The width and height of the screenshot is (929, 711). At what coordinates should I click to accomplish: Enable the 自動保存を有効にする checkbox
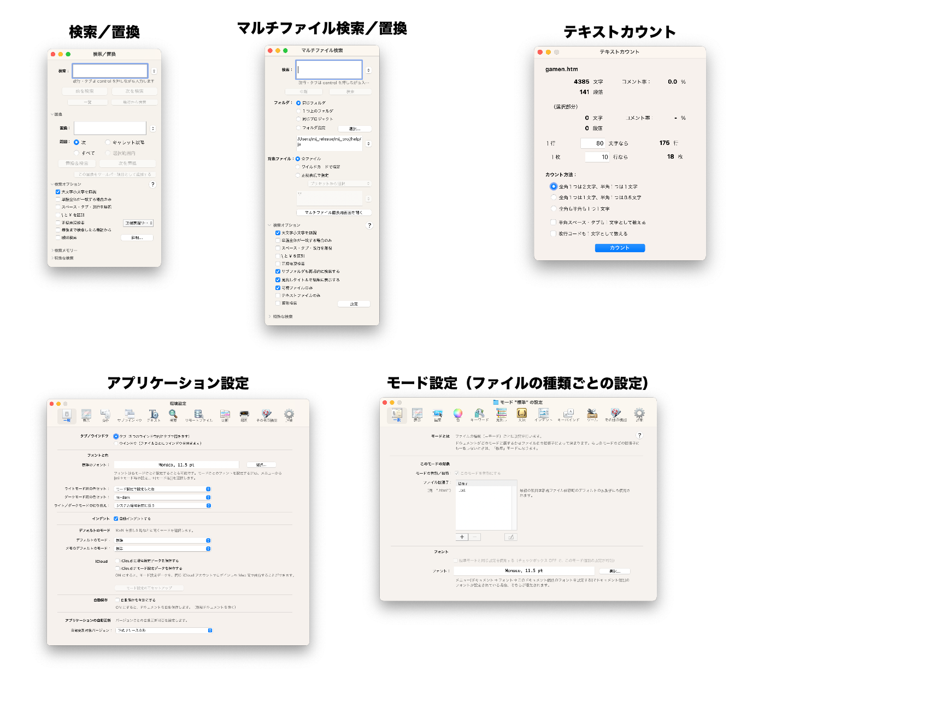tap(117, 600)
